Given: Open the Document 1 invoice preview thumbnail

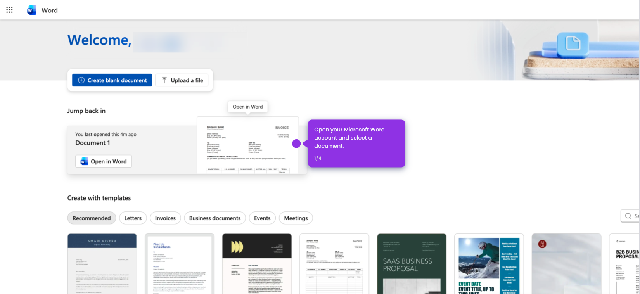Looking at the screenshot, I should 248,145.
